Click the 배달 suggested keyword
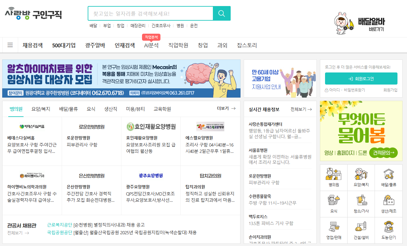 (93, 26)
